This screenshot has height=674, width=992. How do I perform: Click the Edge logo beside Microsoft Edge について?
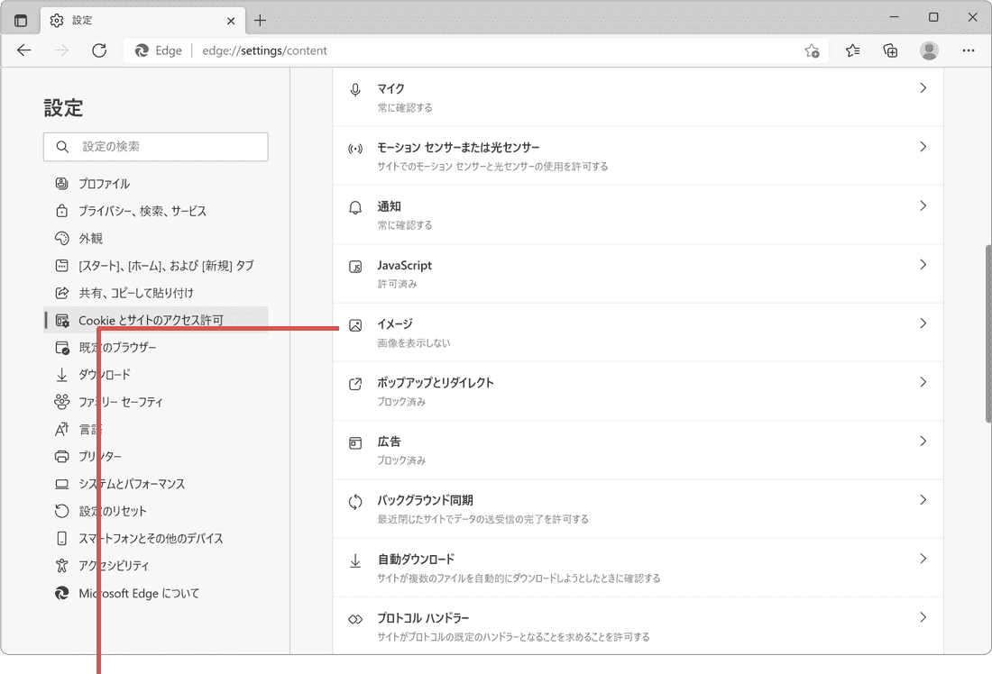[61, 593]
